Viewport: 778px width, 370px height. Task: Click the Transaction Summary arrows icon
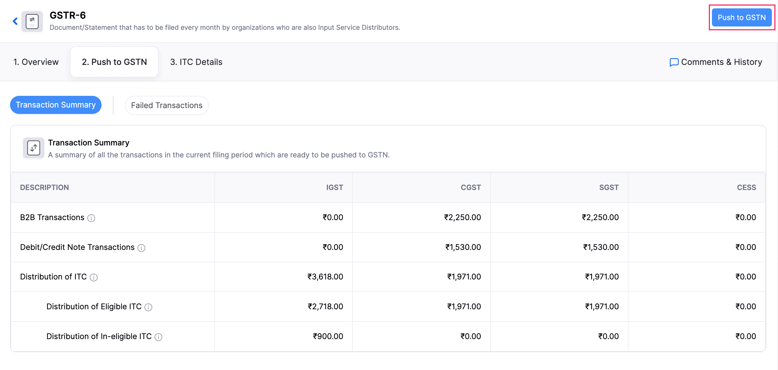point(33,148)
